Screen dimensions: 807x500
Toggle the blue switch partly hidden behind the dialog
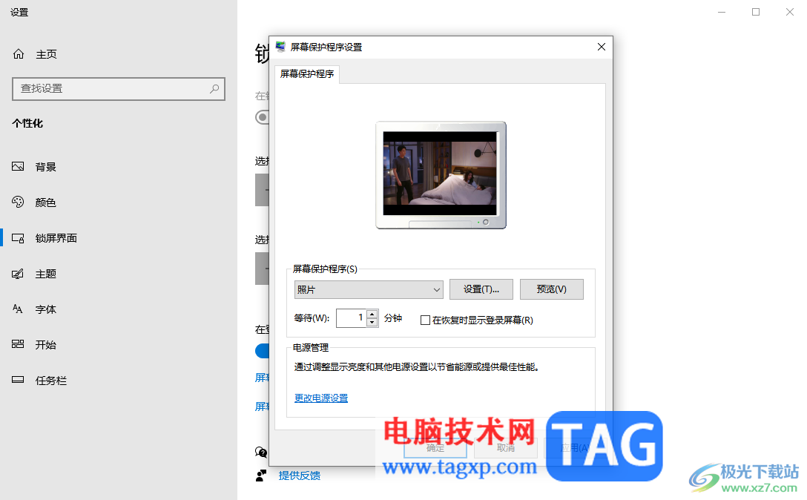point(262,351)
